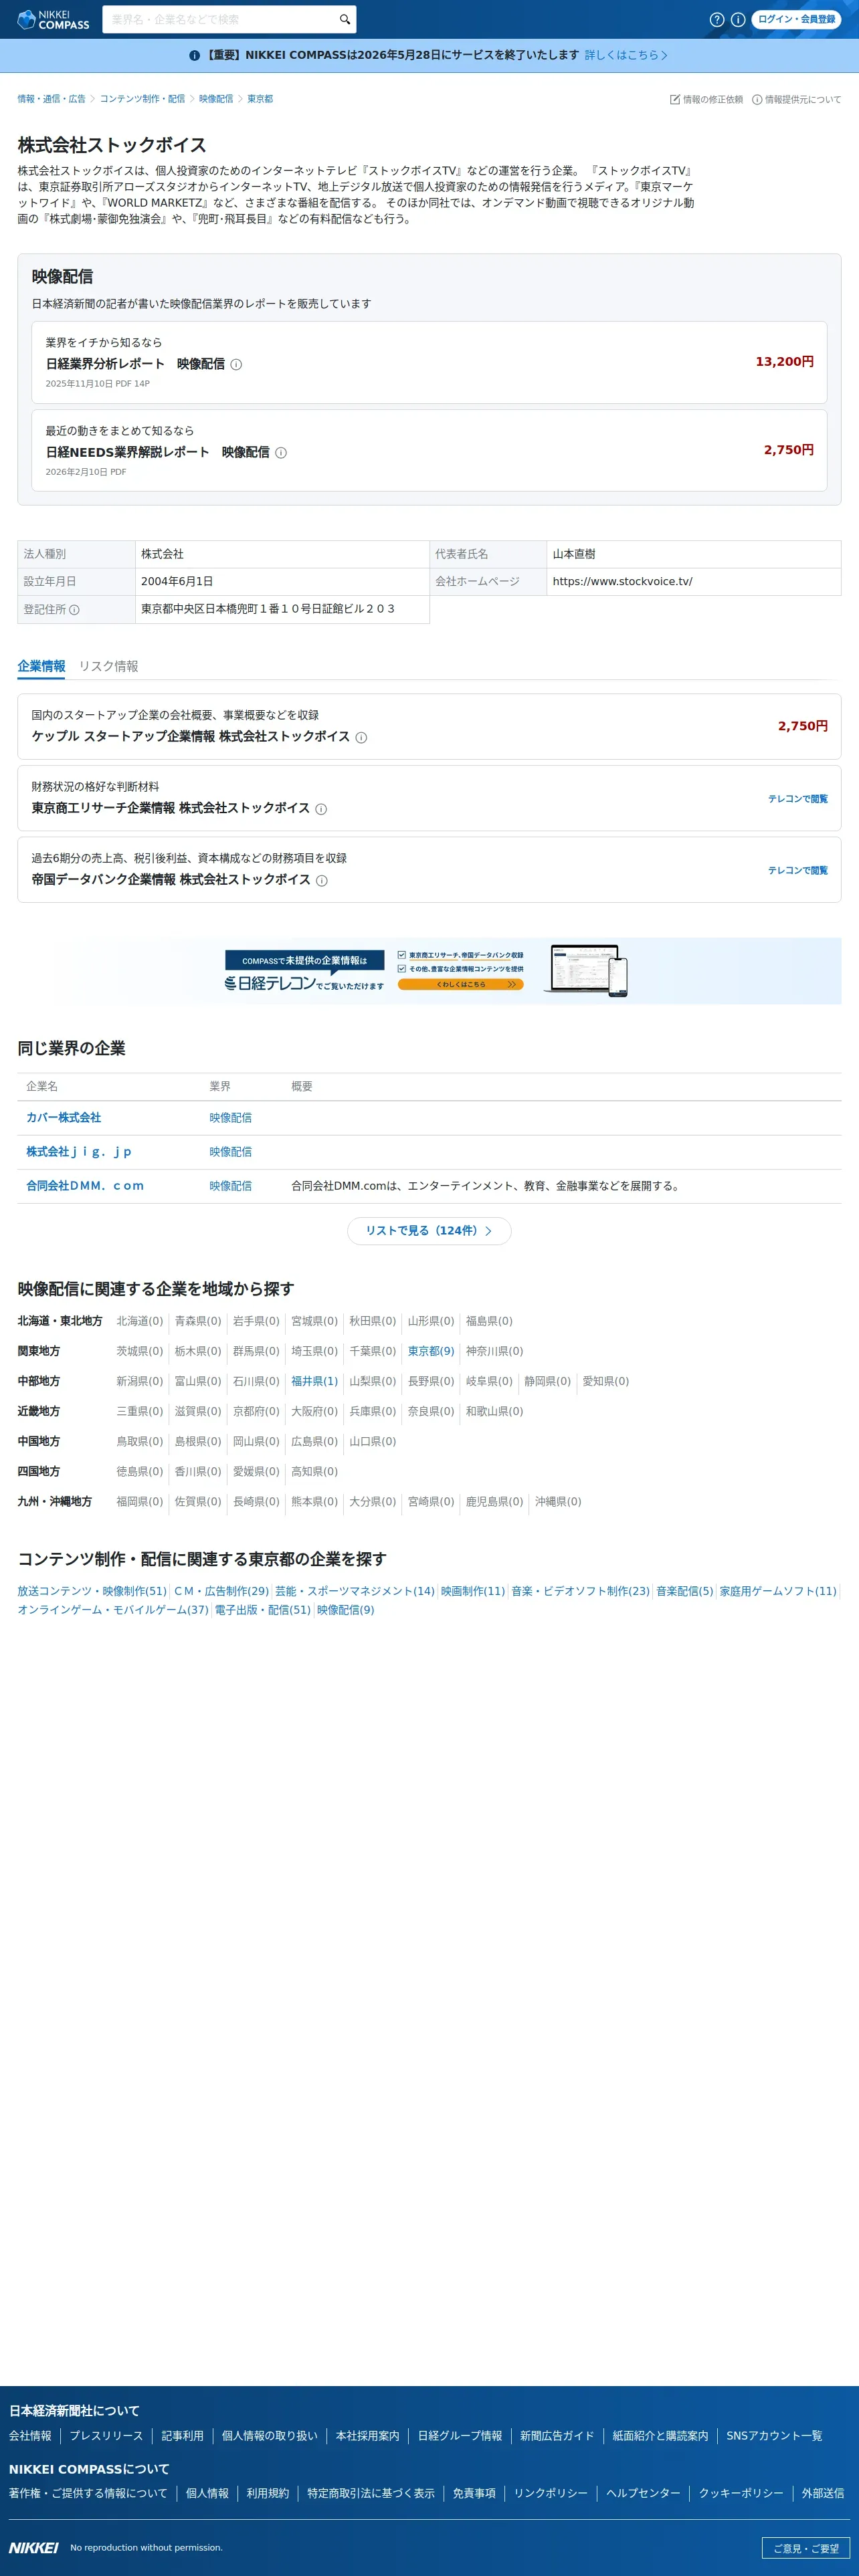Click info icon beside ケップル スタートアップ企業情報
This screenshot has width=859, height=2576.
pyautogui.click(x=361, y=738)
